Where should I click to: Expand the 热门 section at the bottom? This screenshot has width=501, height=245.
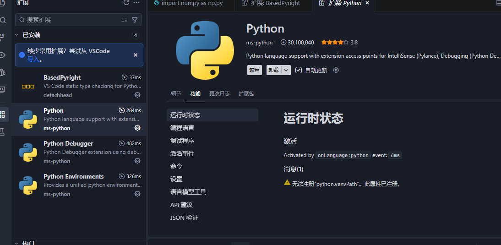point(17,243)
